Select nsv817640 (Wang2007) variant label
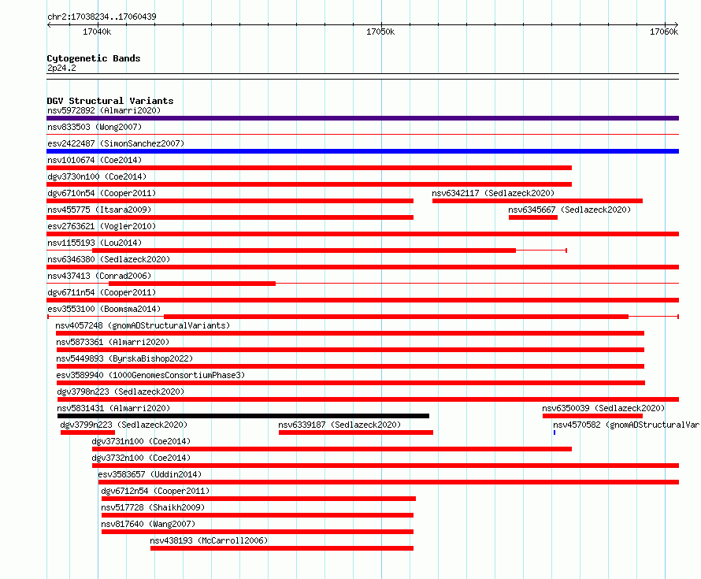Screen dimensions: 701x579 [x=148, y=524]
